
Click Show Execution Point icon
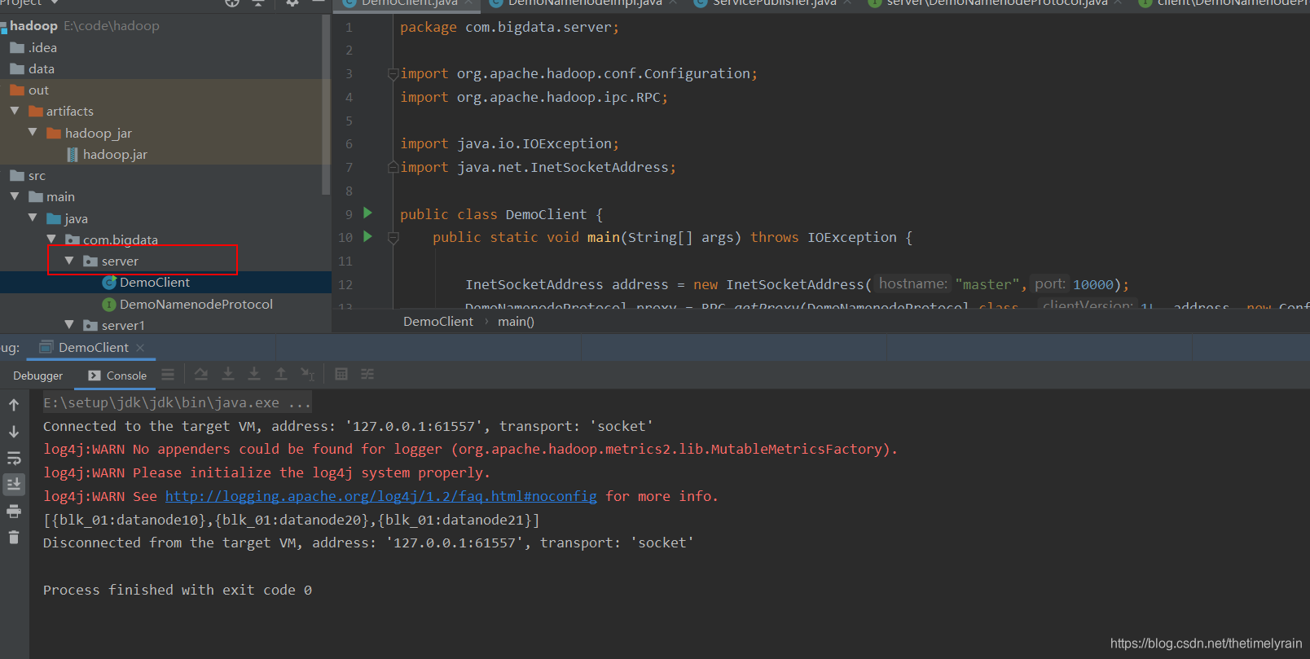point(201,374)
